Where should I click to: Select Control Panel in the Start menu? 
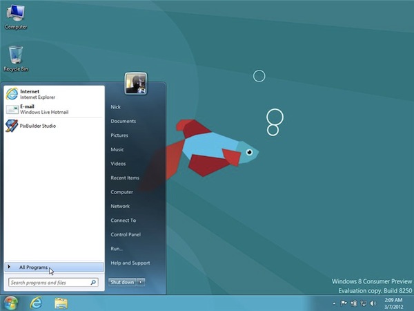[x=126, y=234]
